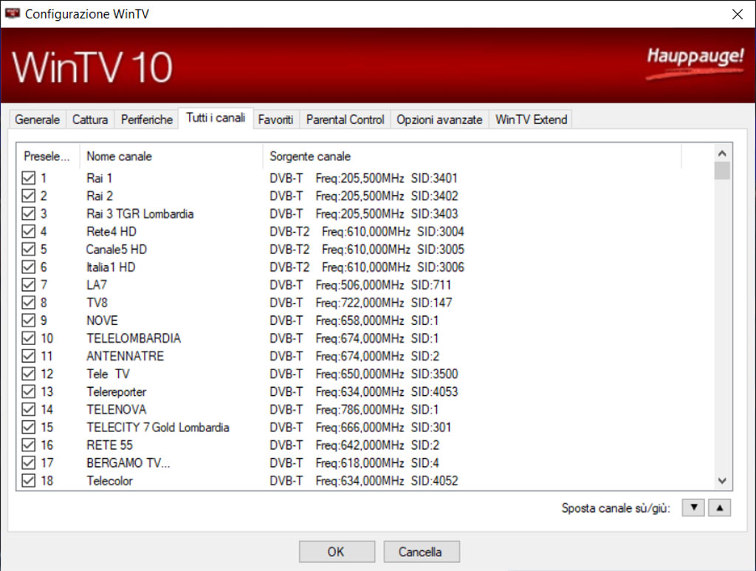The height and width of the screenshot is (571, 756).
Task: Sort by Presele... column header
Action: 48,157
